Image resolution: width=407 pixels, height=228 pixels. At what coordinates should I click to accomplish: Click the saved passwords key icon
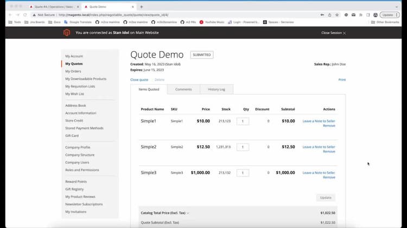click(x=322, y=15)
